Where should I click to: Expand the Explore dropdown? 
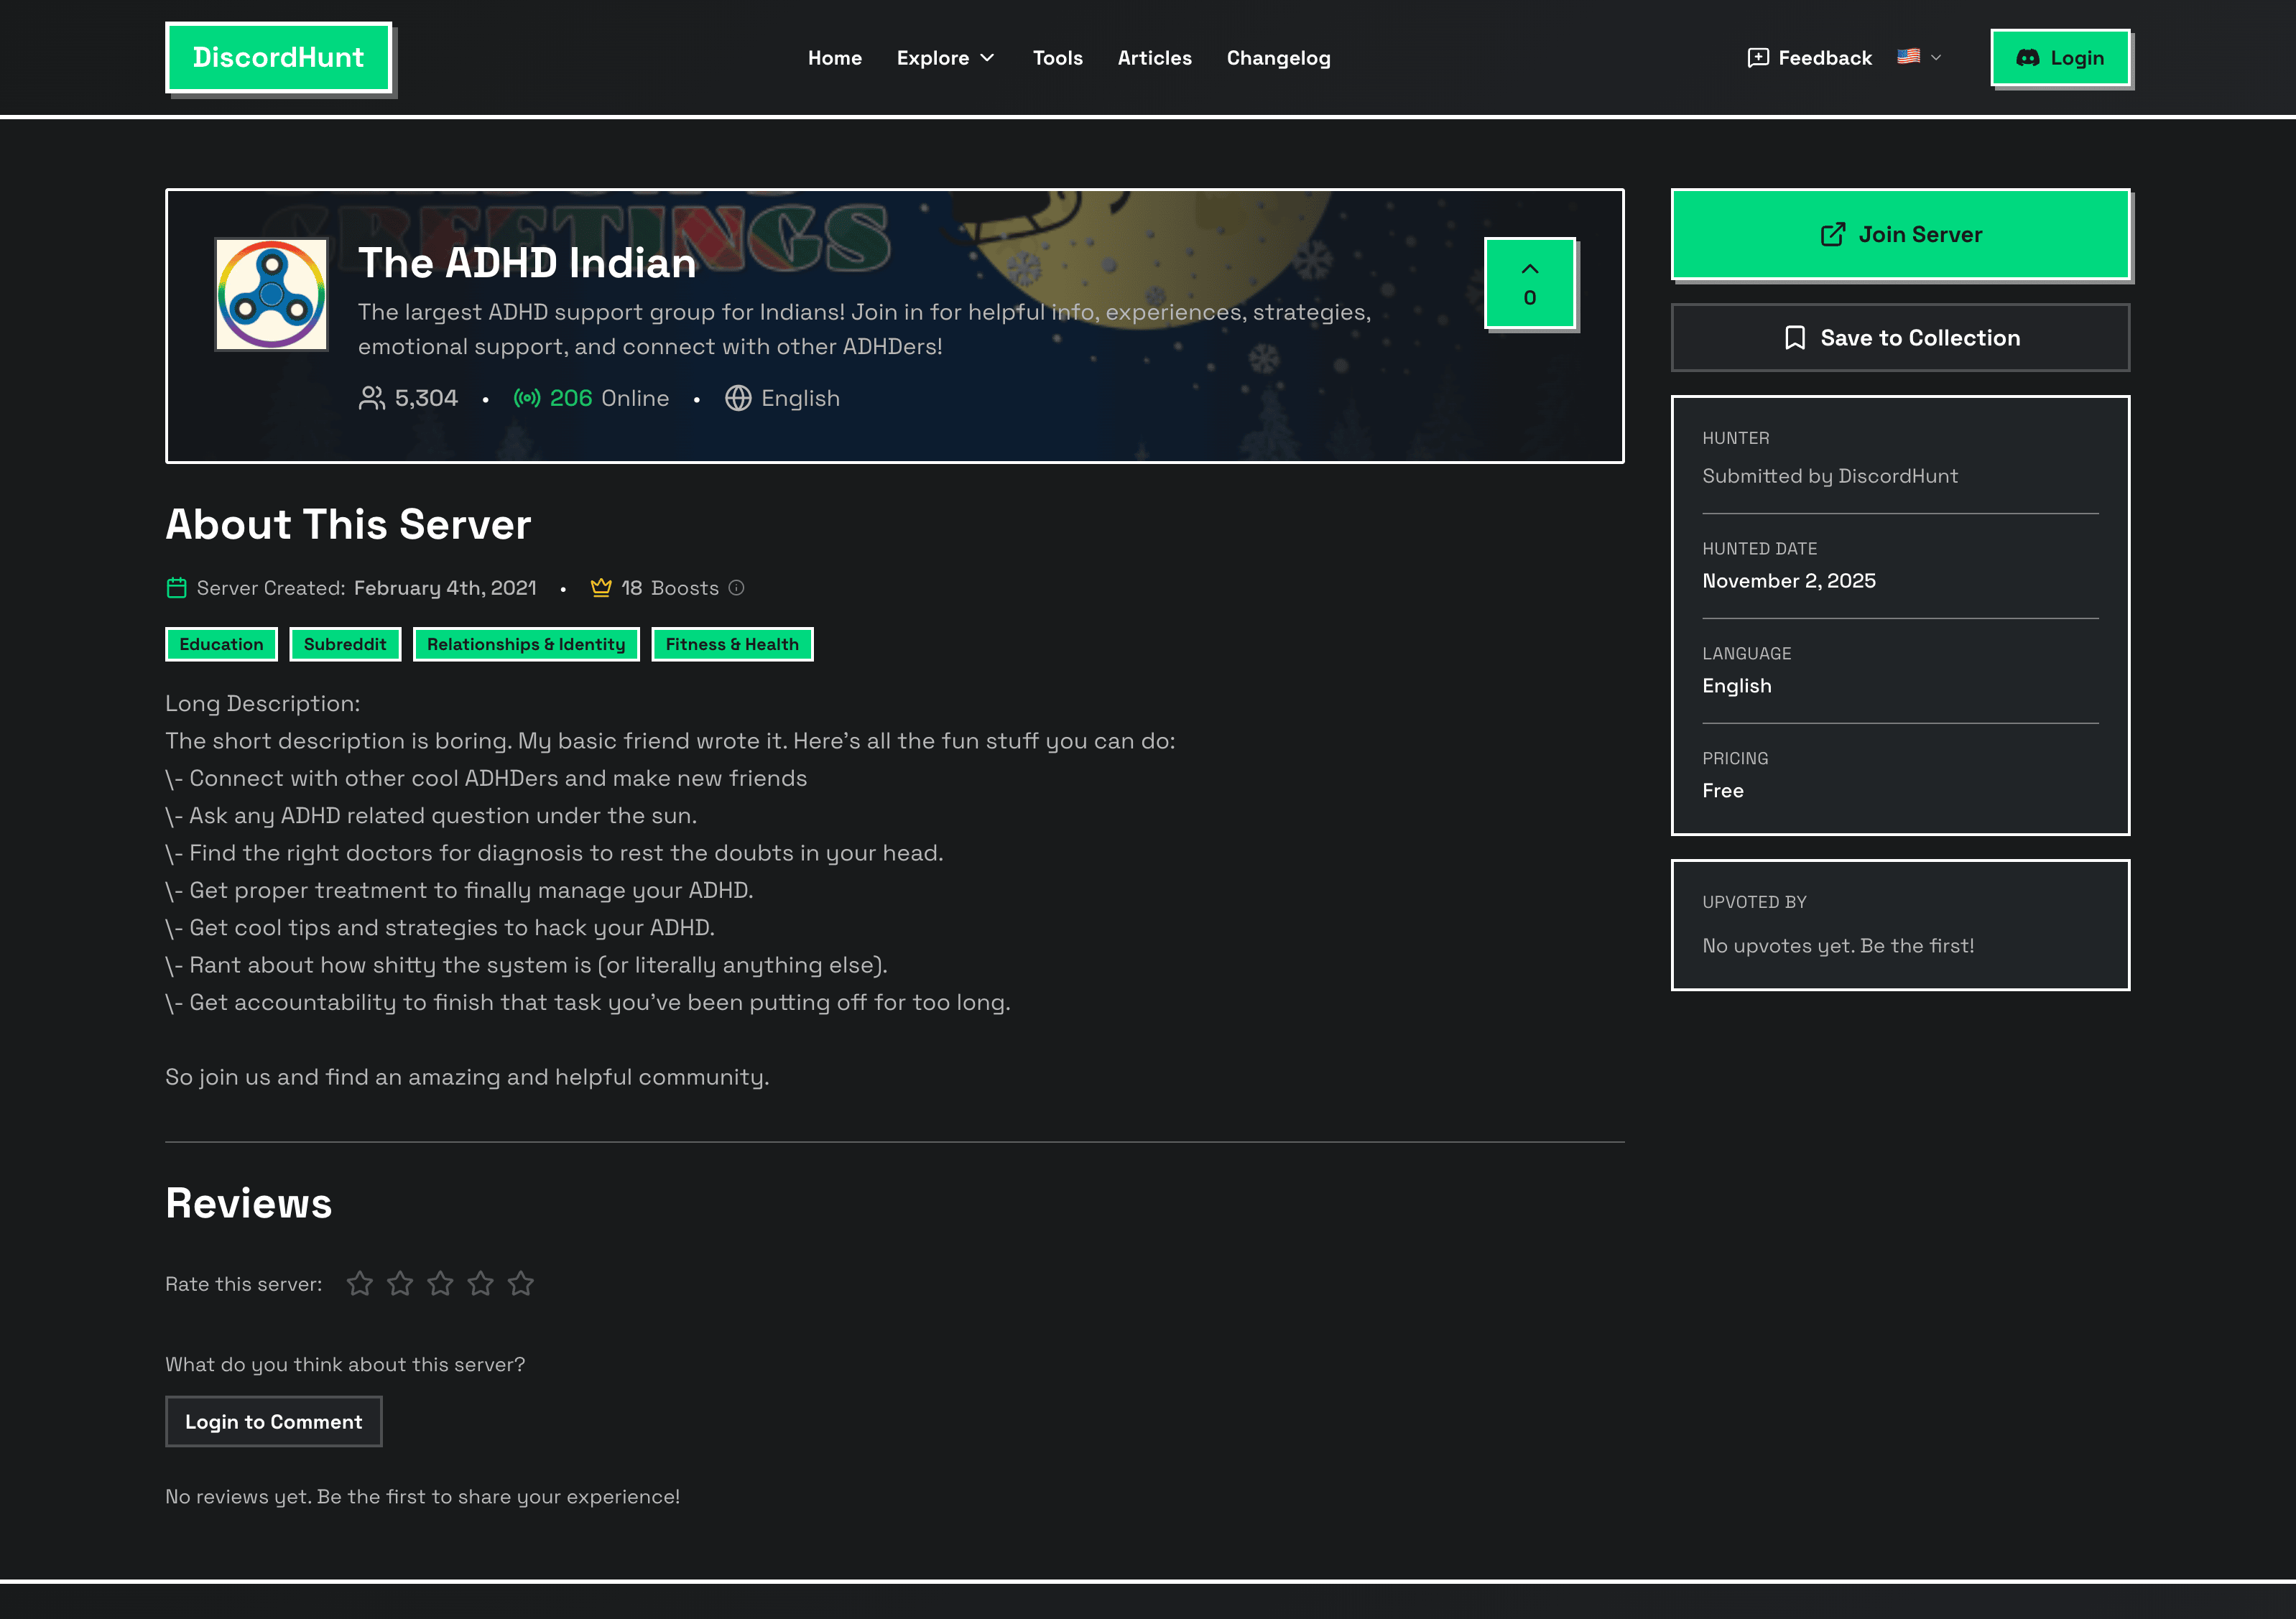coord(945,57)
